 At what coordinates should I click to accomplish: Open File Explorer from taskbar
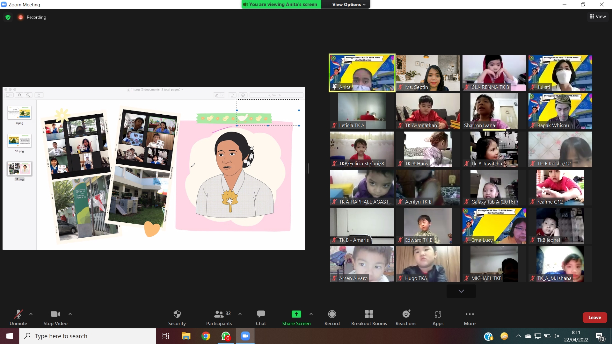click(x=186, y=336)
